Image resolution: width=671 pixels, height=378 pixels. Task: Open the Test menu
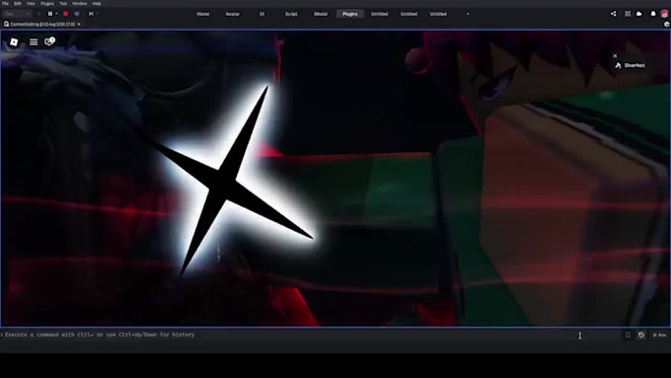click(x=63, y=3)
